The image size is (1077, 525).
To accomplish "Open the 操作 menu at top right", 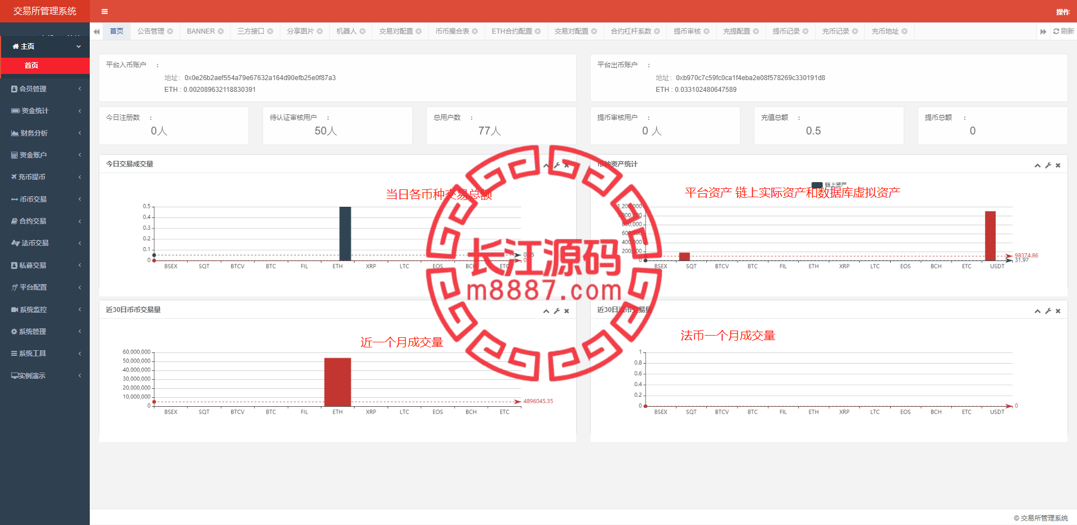I will click(1062, 12).
